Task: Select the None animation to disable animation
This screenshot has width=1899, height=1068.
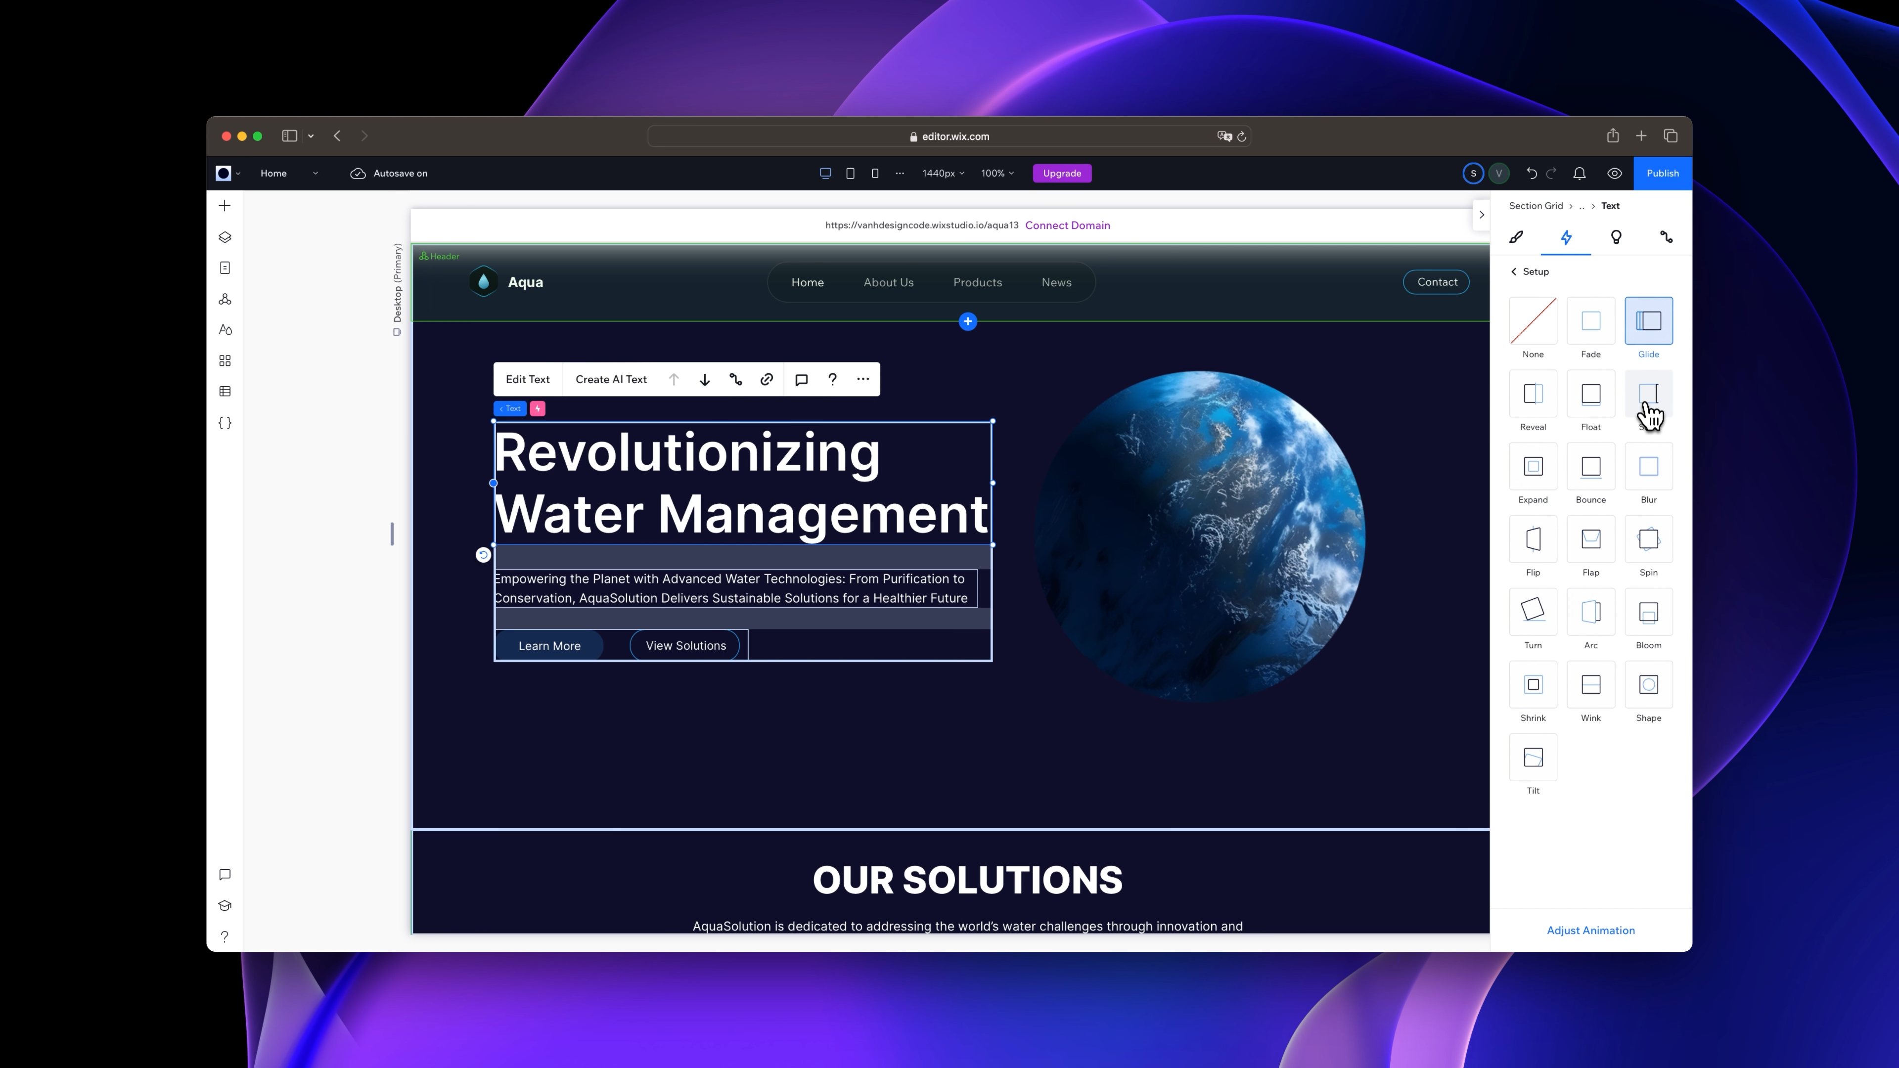Action: 1533,321
